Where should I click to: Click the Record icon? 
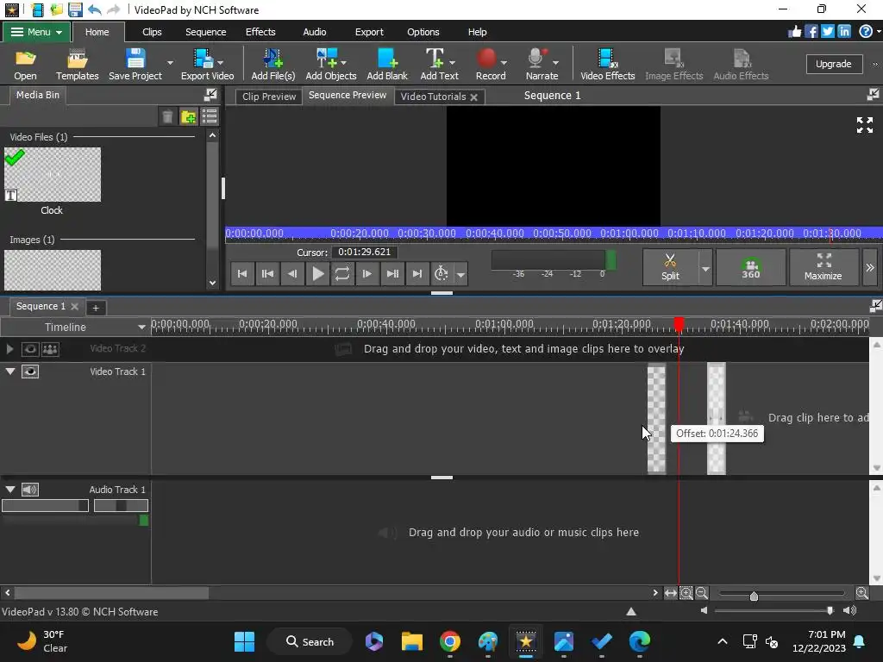[488, 64]
